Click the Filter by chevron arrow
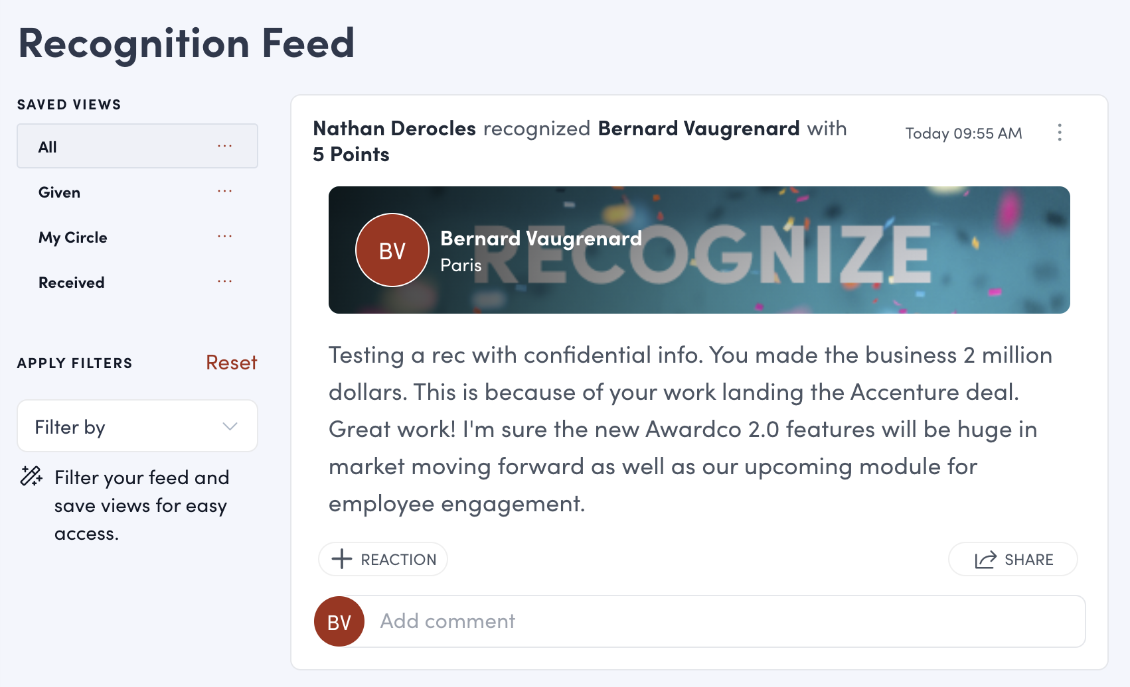Image resolution: width=1130 pixels, height=687 pixels. click(x=230, y=426)
